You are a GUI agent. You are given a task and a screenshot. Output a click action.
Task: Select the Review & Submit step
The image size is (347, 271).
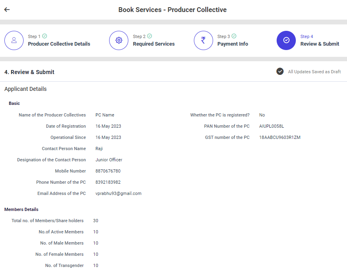[x=319, y=44]
